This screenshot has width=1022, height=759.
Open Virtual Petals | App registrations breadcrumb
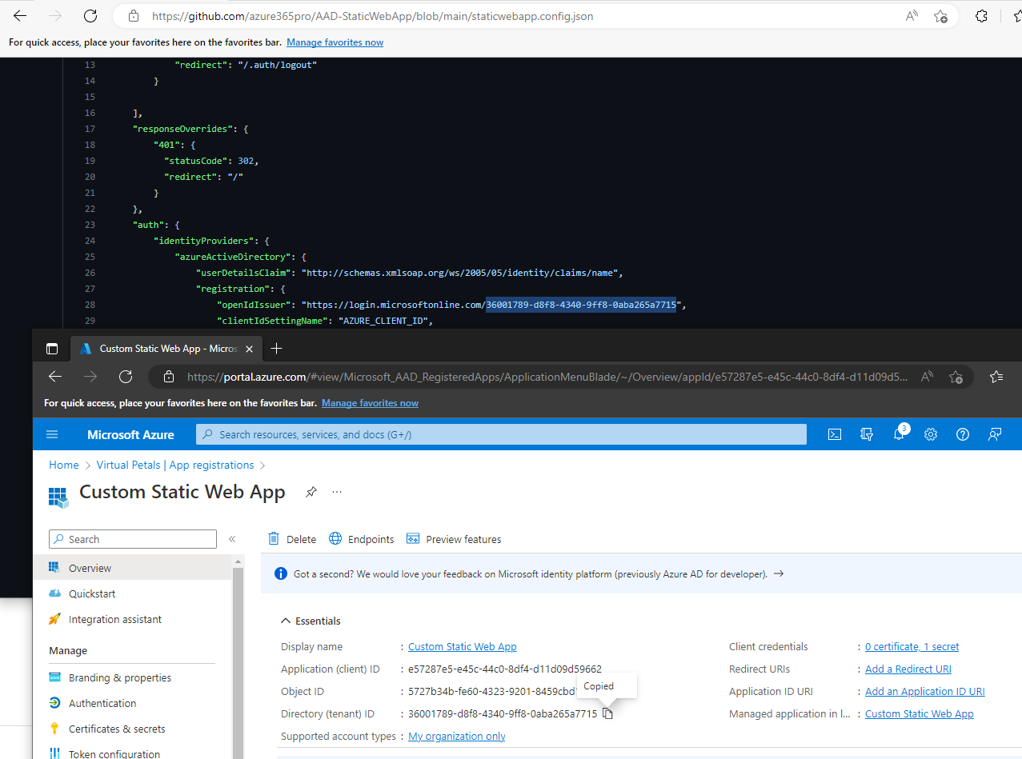click(175, 465)
